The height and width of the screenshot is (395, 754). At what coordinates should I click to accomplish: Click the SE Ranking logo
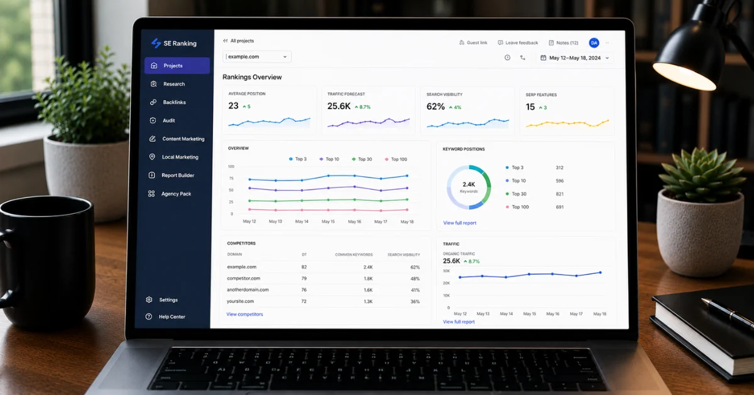click(173, 43)
